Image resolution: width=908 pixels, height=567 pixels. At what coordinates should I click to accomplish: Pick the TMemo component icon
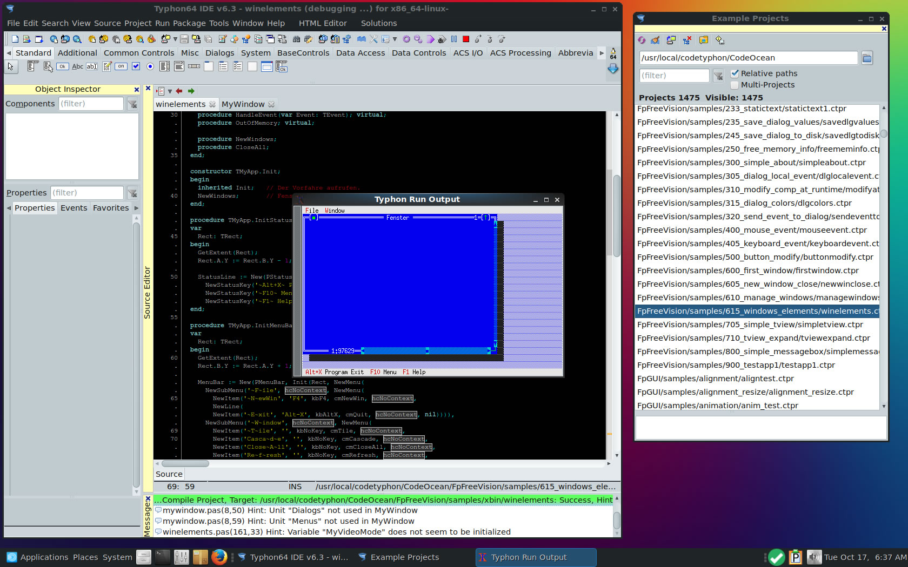point(107,66)
